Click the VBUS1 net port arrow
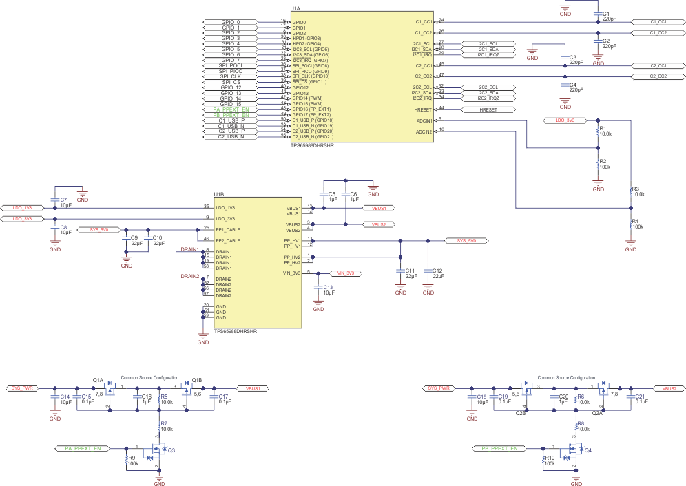The image size is (686, 486). point(380,208)
